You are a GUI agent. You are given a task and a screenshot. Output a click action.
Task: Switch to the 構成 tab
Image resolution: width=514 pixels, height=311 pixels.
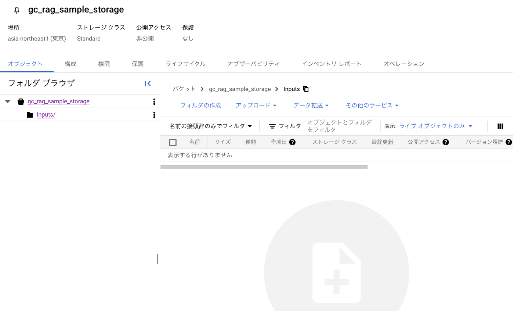click(x=70, y=64)
